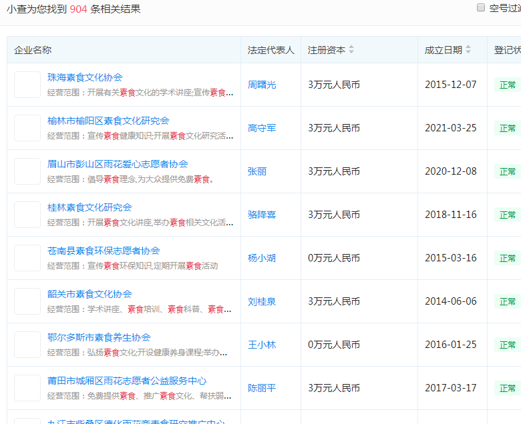Click 0万元人民币 in 王小林's row

pos(334,345)
